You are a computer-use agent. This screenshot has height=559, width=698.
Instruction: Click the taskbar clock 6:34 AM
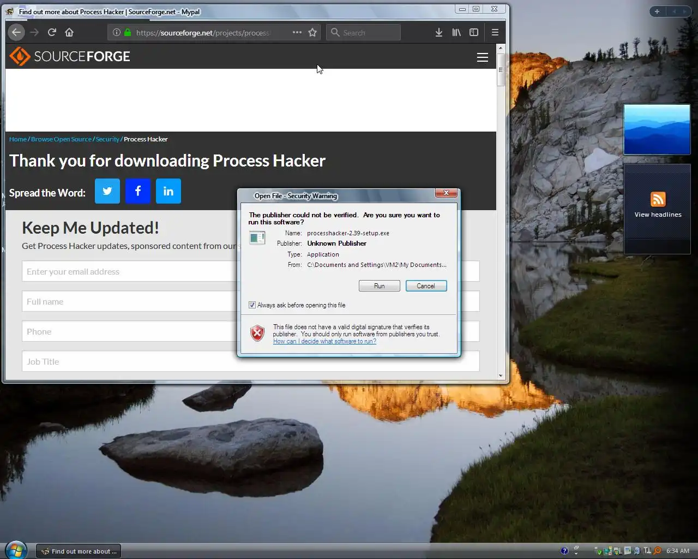(678, 551)
